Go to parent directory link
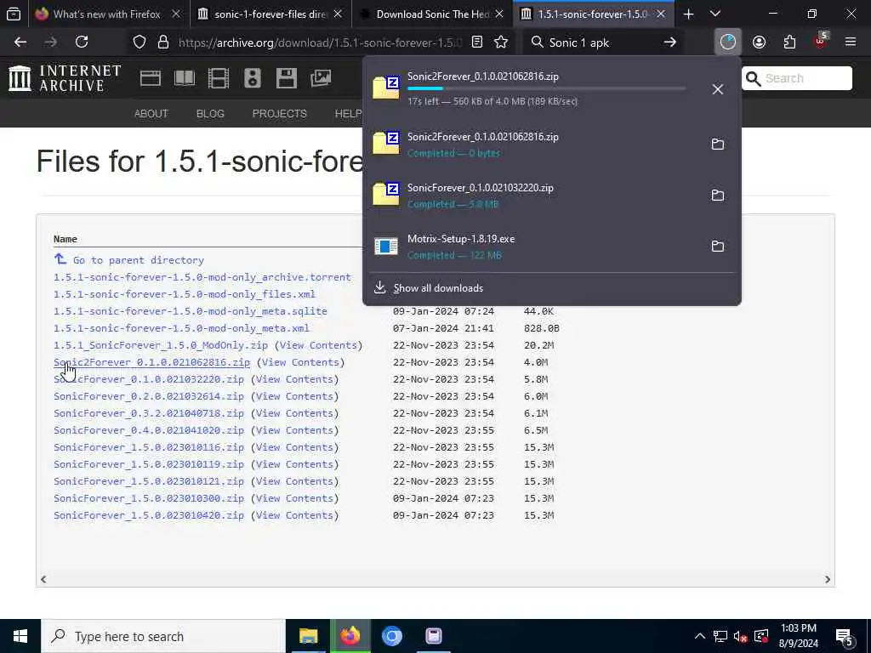Screen dimensions: 871x653 point(139,260)
